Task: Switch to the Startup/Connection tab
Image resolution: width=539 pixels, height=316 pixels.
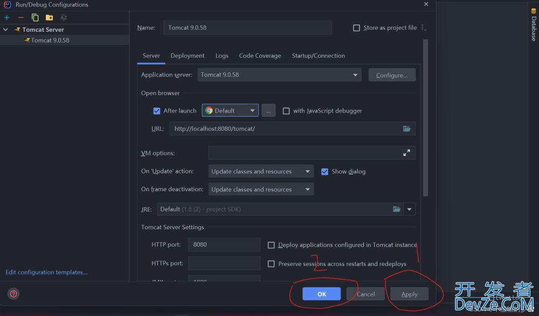Action: pos(319,55)
